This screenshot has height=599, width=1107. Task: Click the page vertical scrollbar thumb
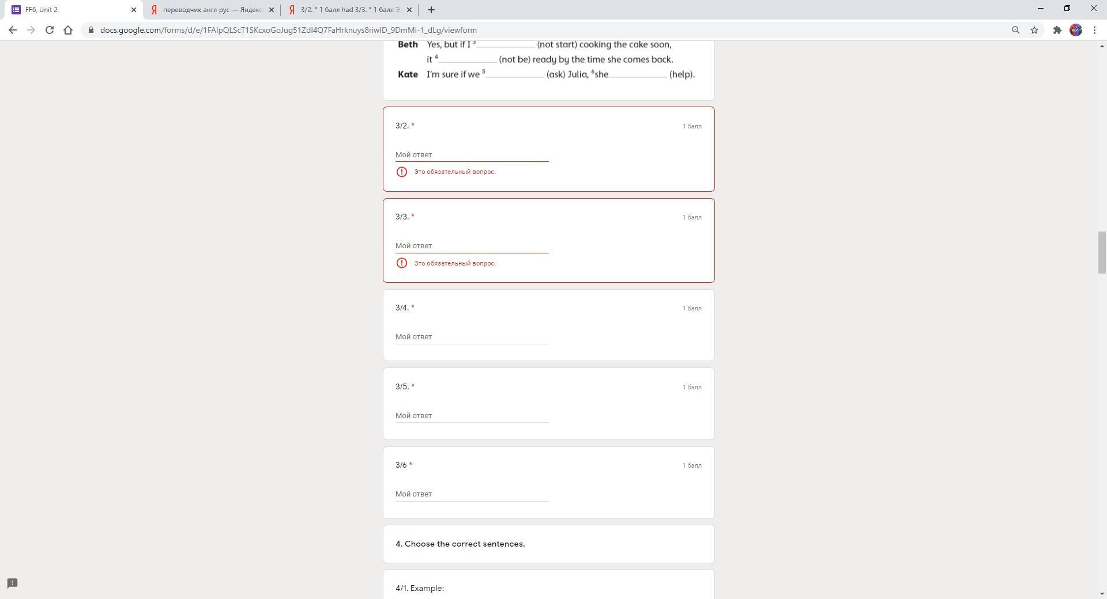1102,252
